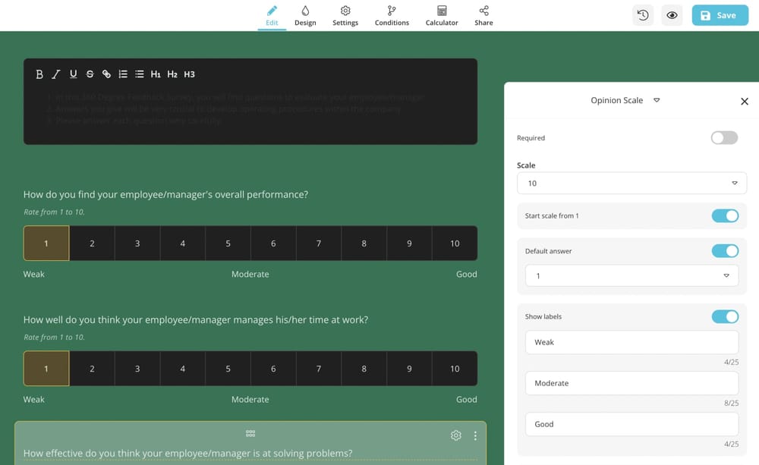
Task: Open the Scale dropdown showing 10
Action: tap(631, 184)
